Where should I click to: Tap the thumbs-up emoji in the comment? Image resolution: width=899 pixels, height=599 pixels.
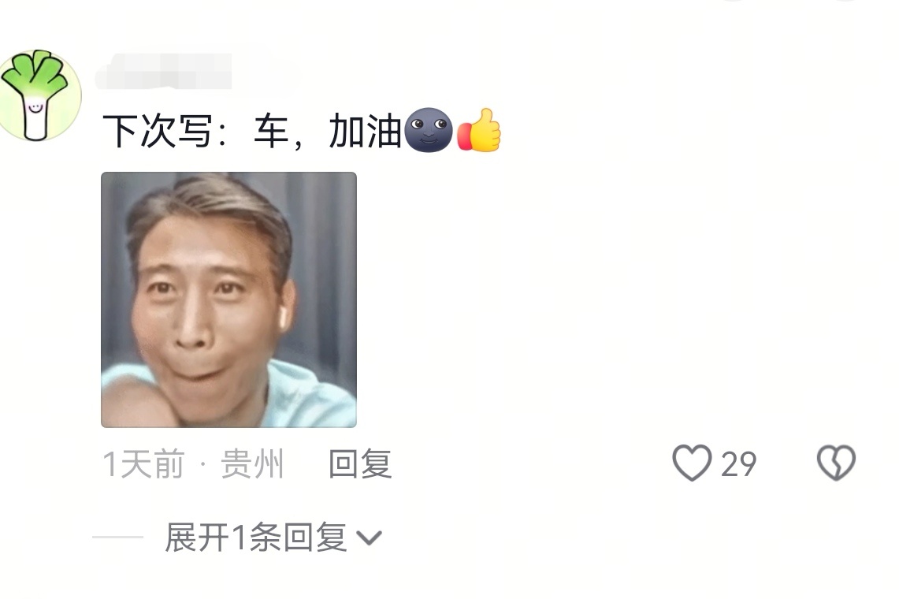(479, 130)
